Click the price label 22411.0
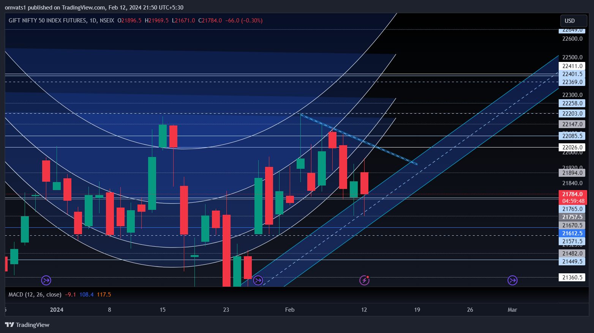Image resolution: width=594 pixels, height=333 pixels. (572, 66)
